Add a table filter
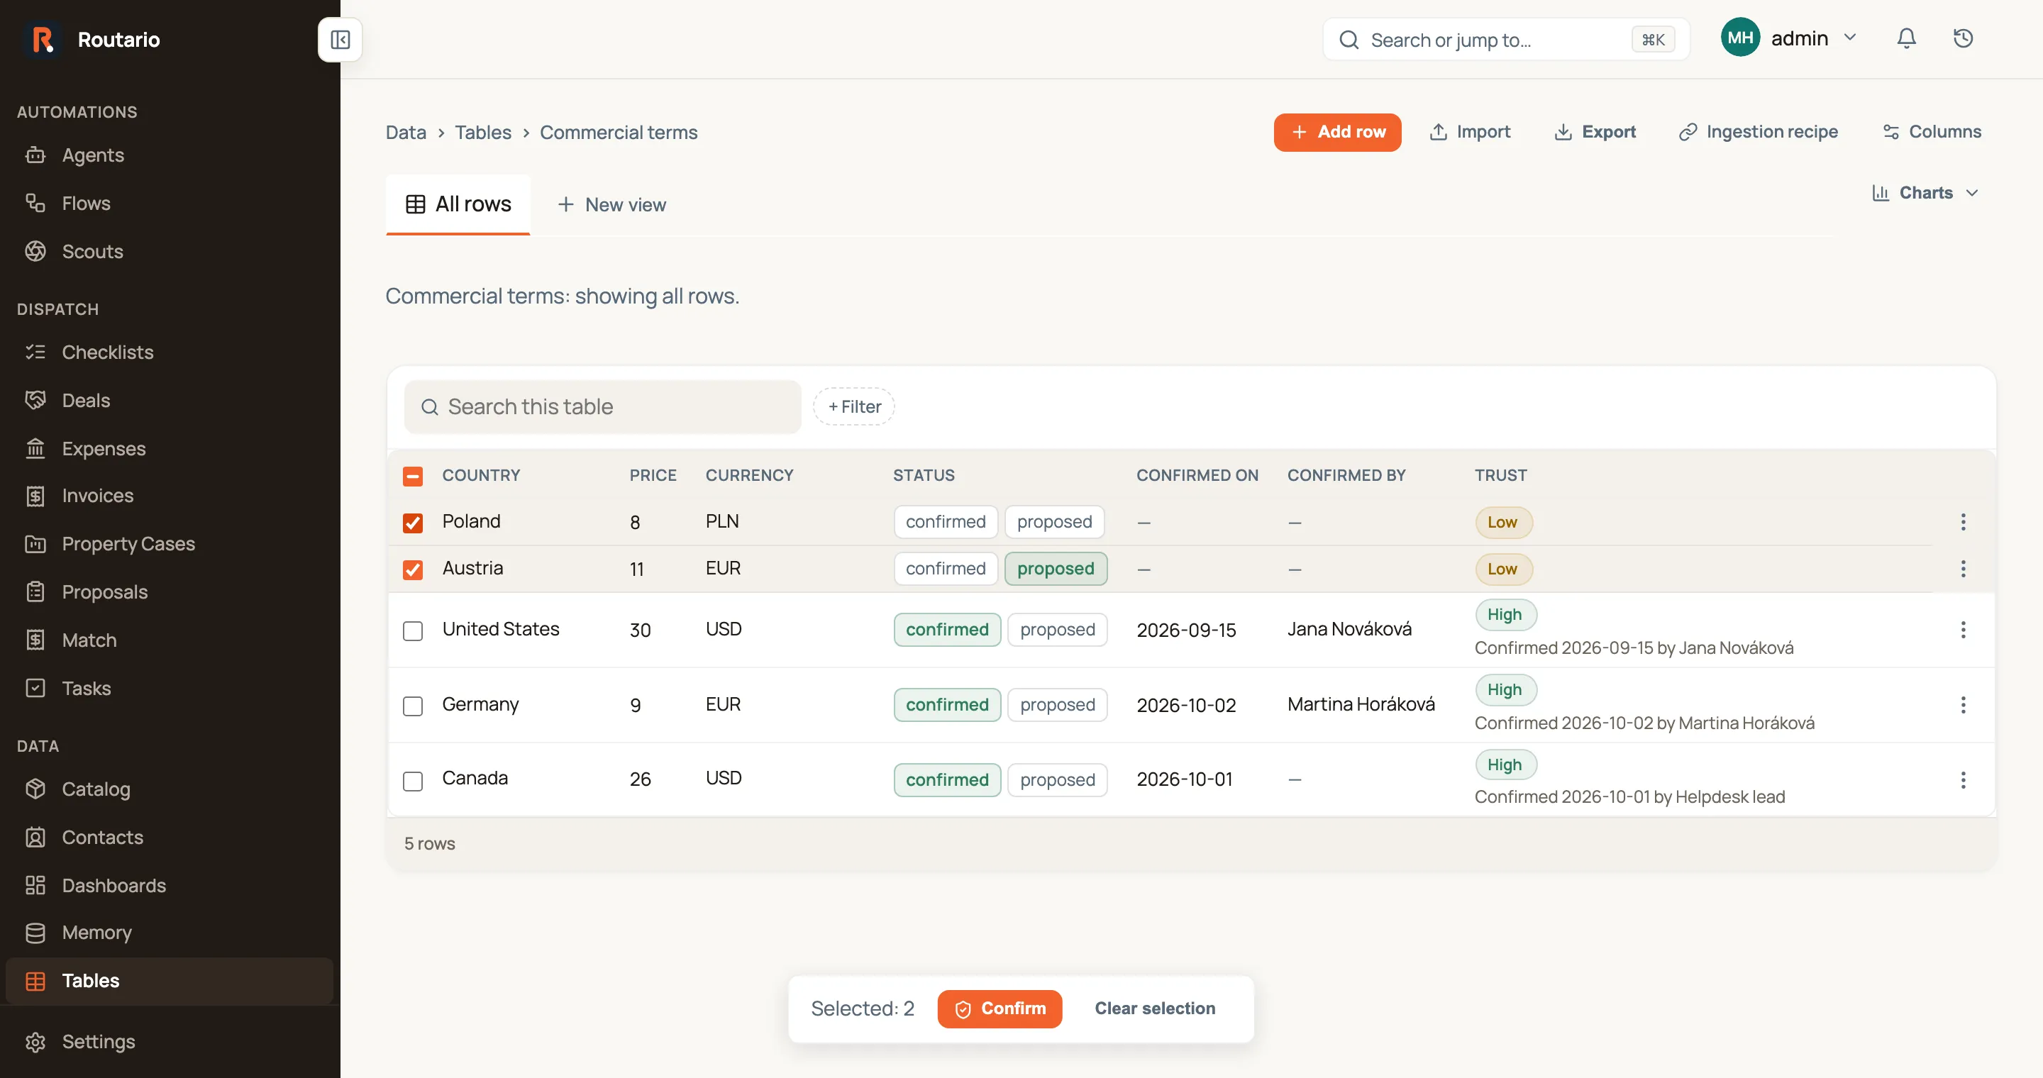2043x1078 pixels. tap(854, 407)
